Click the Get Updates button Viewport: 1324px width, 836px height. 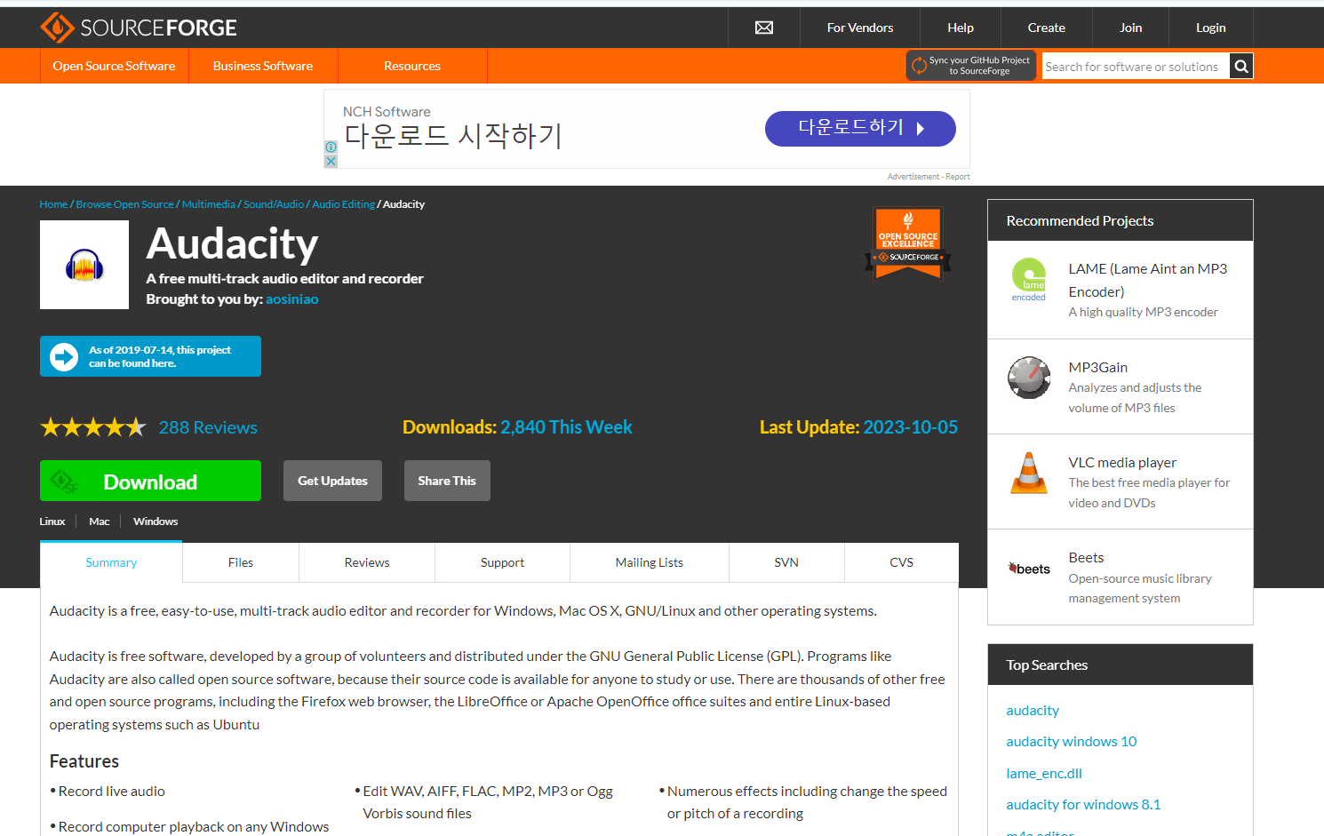pyautogui.click(x=332, y=480)
